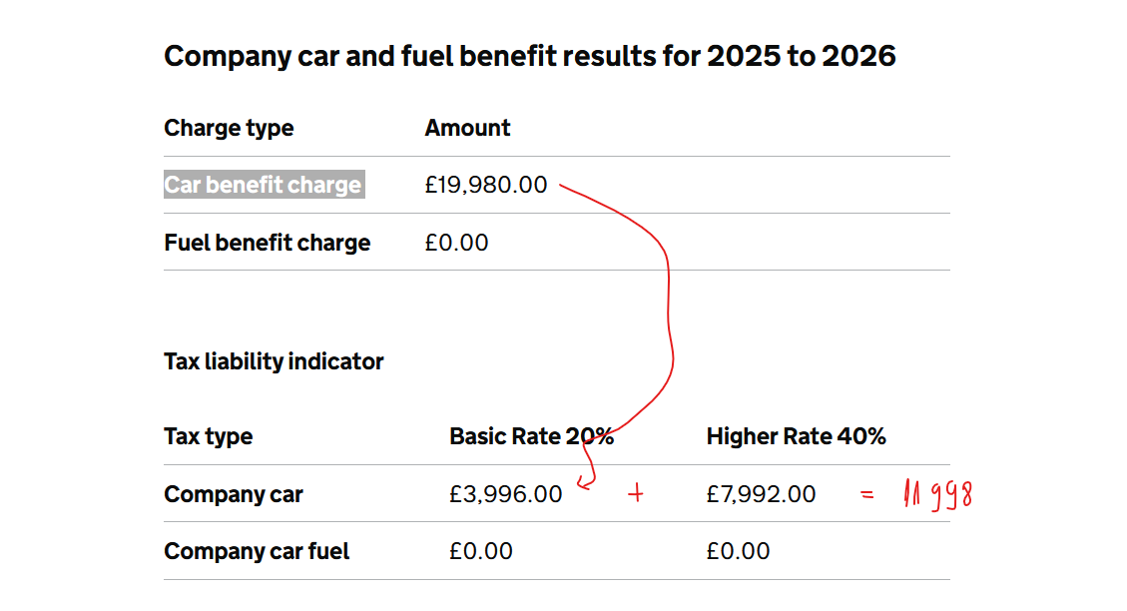The height and width of the screenshot is (611, 1127).
Task: Click the "Tax liability indicator" subheading
Action: tap(274, 361)
